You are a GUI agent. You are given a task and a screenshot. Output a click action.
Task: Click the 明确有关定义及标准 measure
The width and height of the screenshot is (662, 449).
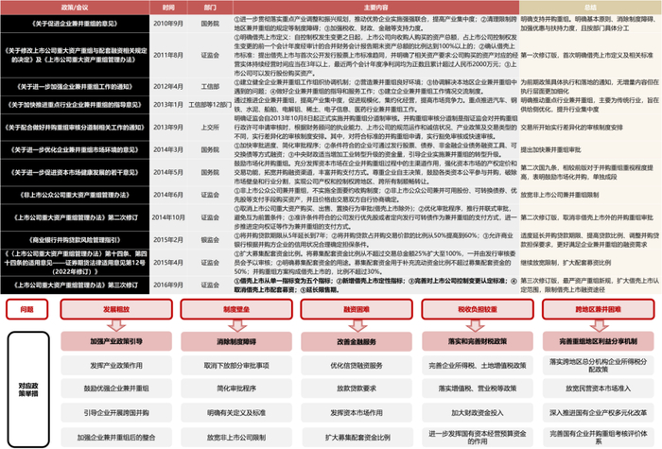click(x=236, y=413)
